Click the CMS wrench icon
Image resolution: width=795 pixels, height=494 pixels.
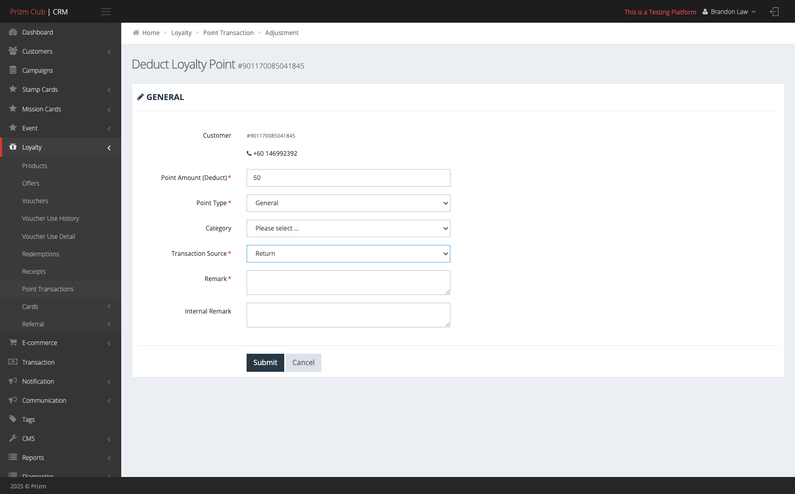[13, 438]
